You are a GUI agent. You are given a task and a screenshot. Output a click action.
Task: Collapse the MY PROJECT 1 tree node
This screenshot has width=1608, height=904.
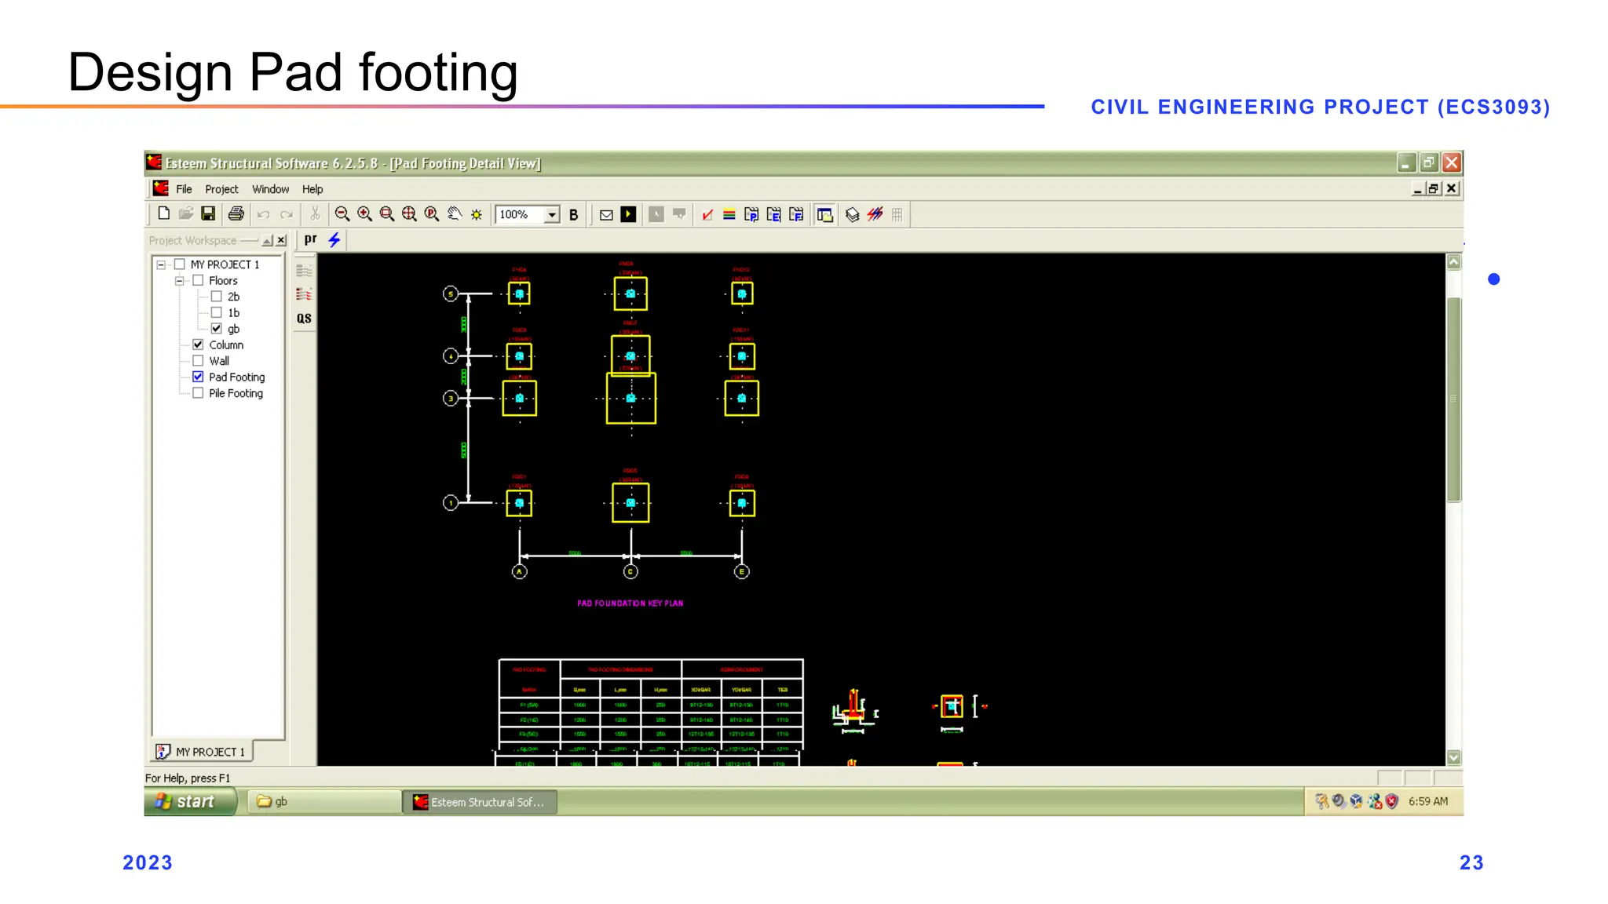click(161, 264)
